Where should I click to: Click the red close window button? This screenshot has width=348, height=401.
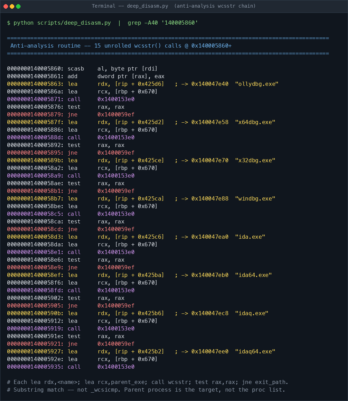click(x=6, y=6)
